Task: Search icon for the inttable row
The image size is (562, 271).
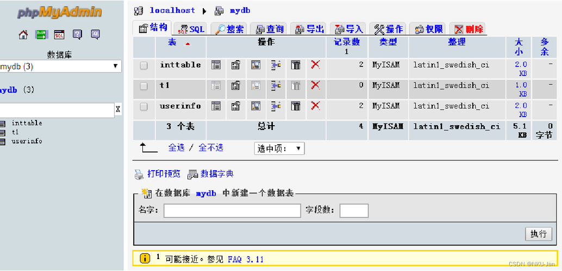Action: click(255, 65)
